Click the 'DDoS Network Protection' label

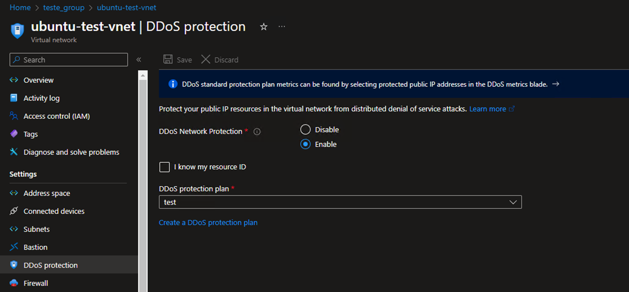pyautogui.click(x=200, y=131)
